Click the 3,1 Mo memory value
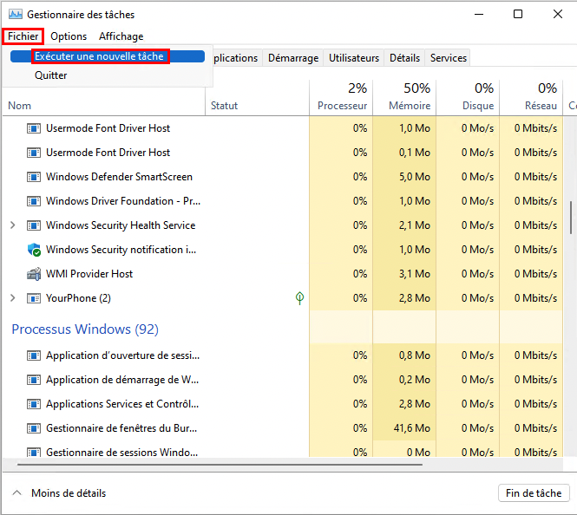Image resolution: width=577 pixels, height=515 pixels. point(415,274)
